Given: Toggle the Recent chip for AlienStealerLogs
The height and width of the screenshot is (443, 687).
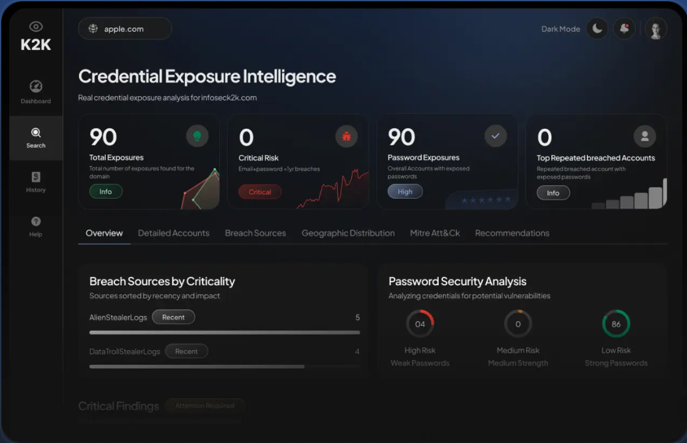Looking at the screenshot, I should (173, 317).
